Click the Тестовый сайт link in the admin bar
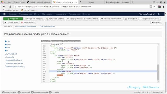The width and height of the screenshot is (167, 94). 147,14
